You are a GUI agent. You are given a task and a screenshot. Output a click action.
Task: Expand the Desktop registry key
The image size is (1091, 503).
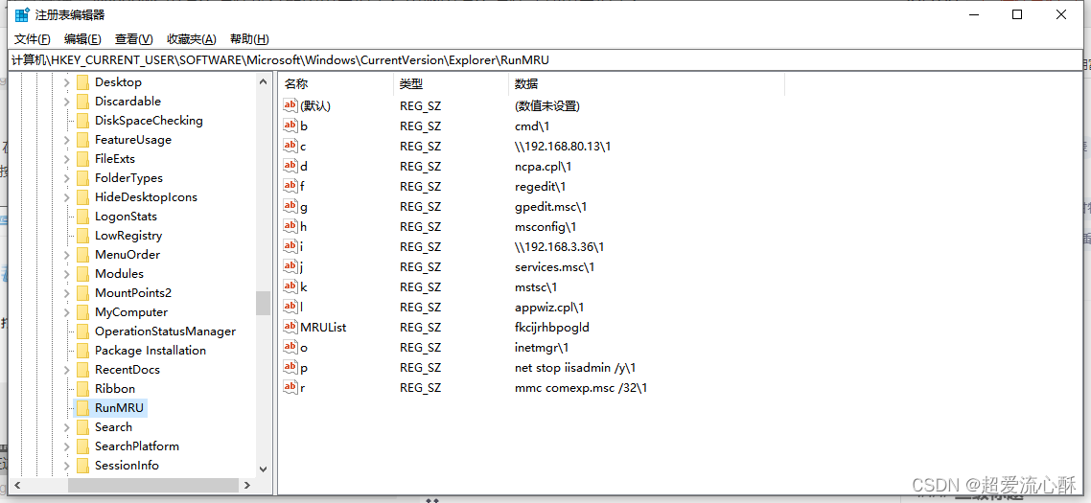67,82
